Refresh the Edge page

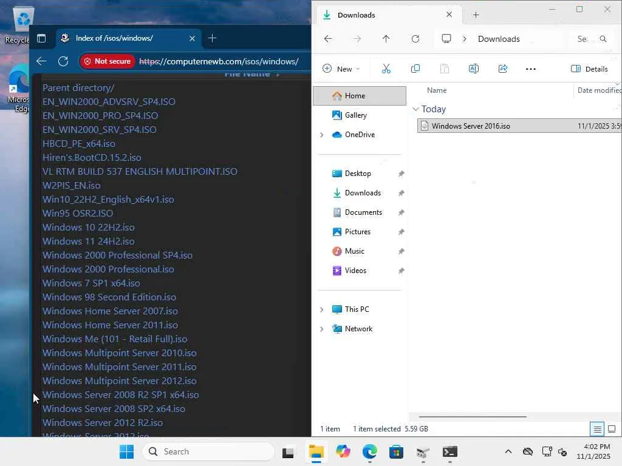coord(63,61)
